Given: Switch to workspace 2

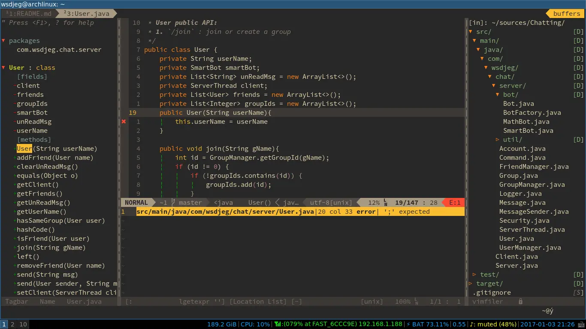Looking at the screenshot, I should point(12,324).
